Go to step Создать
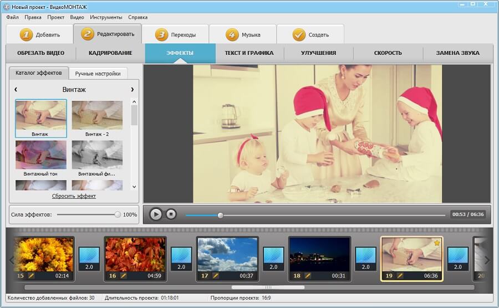Screen dimensions: 499x308 (x=310, y=34)
